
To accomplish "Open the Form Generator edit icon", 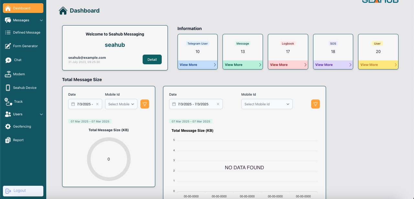I will (x=8, y=46).
